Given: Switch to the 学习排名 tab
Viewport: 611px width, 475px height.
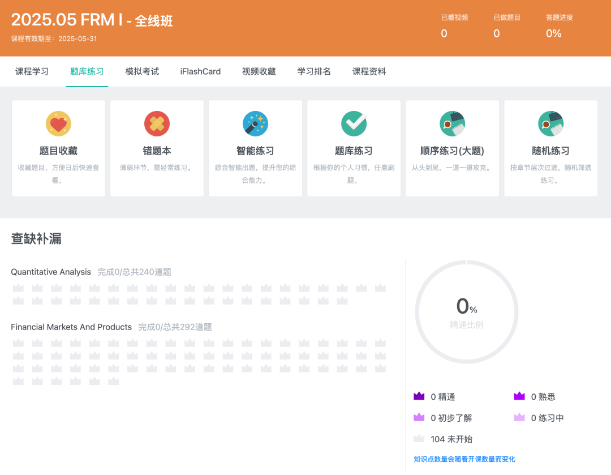Looking at the screenshot, I should pos(314,71).
